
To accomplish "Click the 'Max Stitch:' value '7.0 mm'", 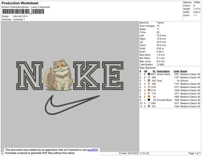I will click(161, 55).
